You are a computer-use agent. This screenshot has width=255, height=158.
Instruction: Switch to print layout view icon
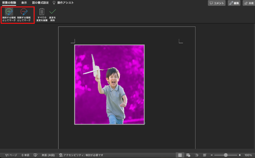click(x=180, y=155)
